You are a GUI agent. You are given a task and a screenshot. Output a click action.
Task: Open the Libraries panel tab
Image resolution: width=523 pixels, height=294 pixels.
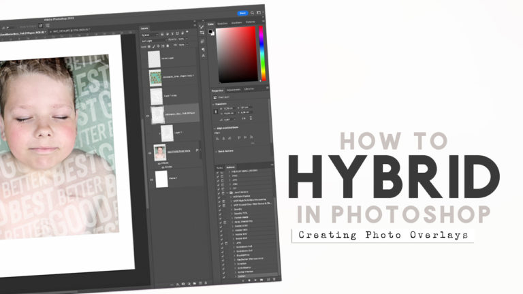[x=249, y=89]
